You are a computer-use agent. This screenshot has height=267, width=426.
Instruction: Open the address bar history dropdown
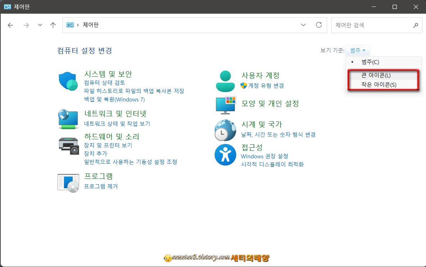click(x=303, y=25)
